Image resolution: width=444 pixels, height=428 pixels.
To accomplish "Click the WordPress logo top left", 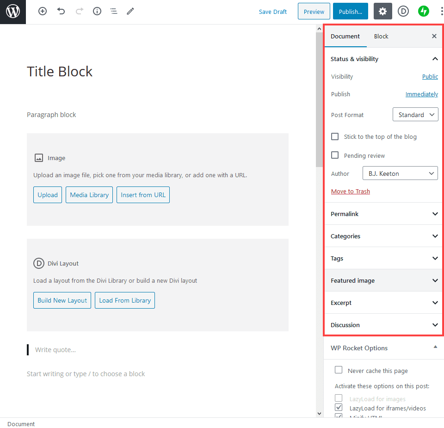I will click(x=12, y=12).
